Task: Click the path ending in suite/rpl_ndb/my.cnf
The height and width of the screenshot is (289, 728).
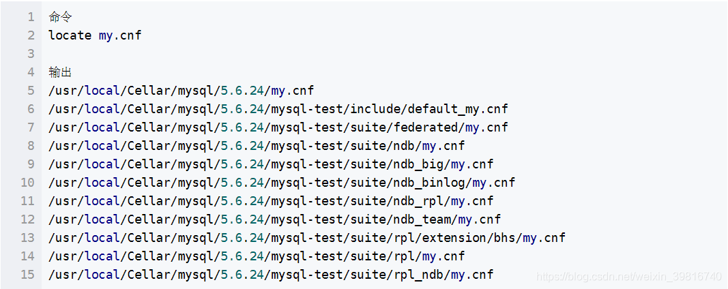Action: coord(271,274)
